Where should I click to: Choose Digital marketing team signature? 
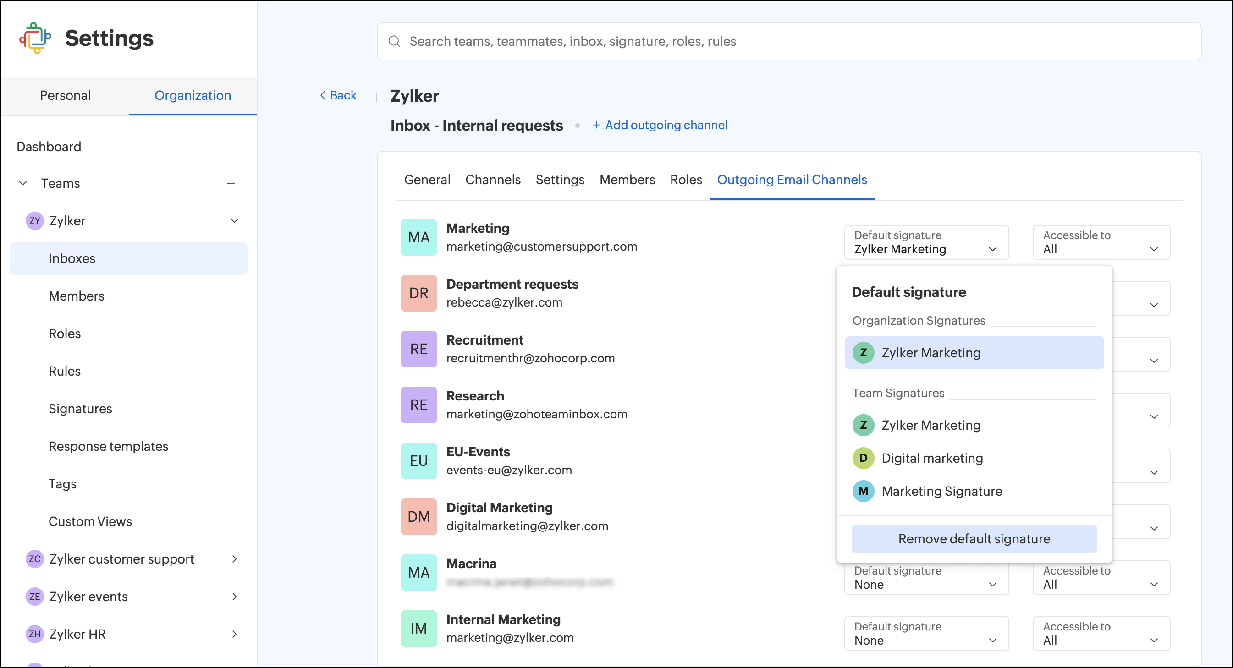tap(974, 458)
